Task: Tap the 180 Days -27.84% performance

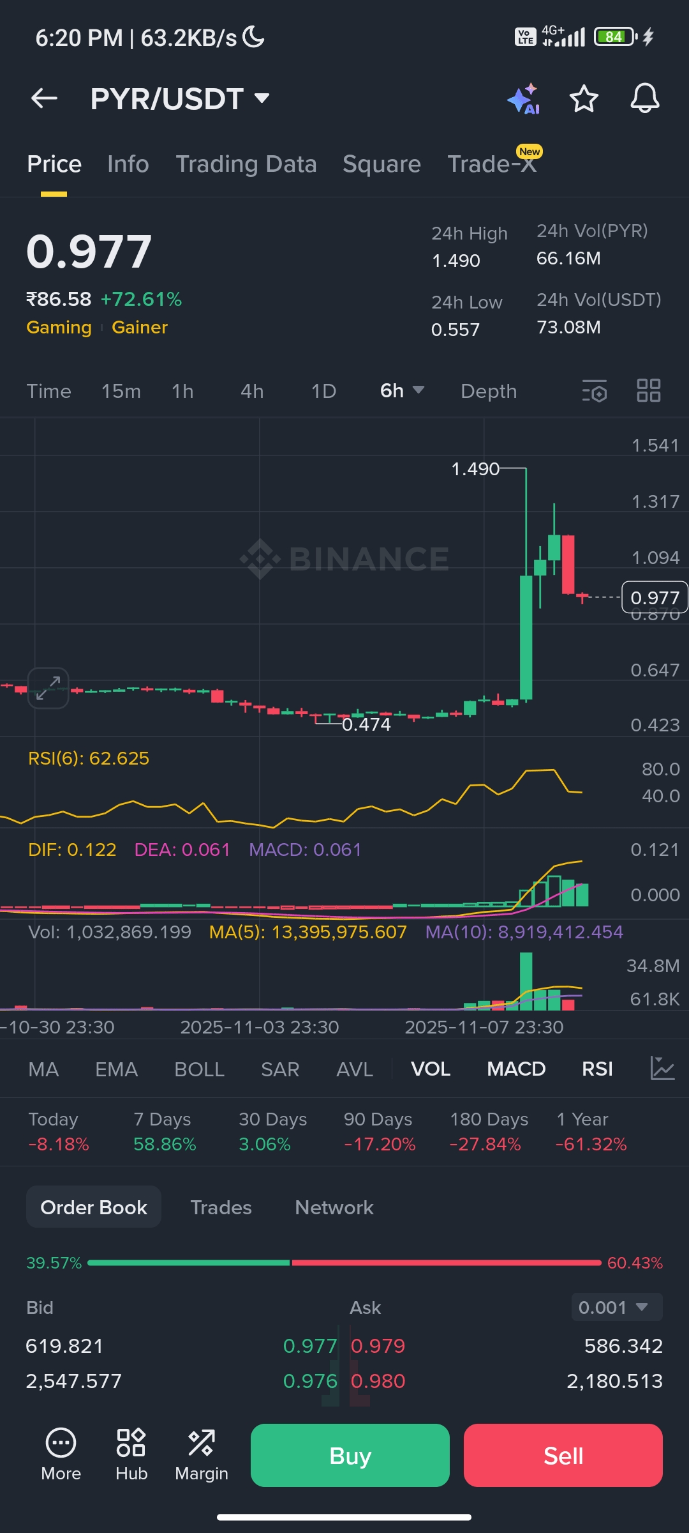Action: pos(489,1131)
